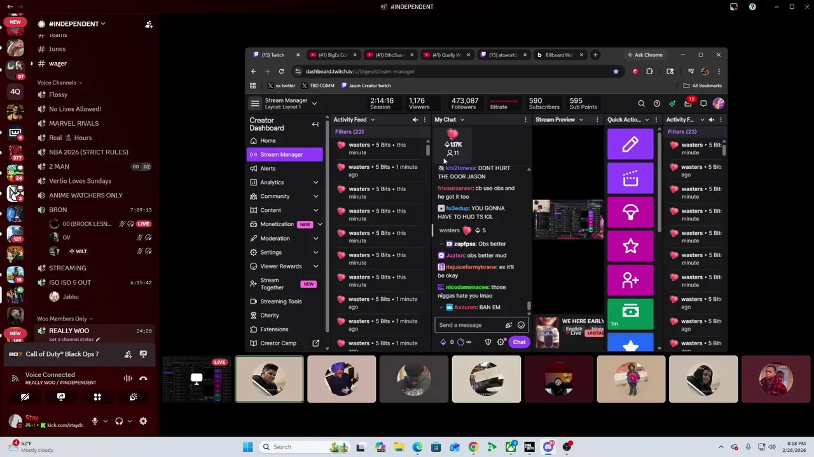Expand the Community sidebar section

pos(315,196)
